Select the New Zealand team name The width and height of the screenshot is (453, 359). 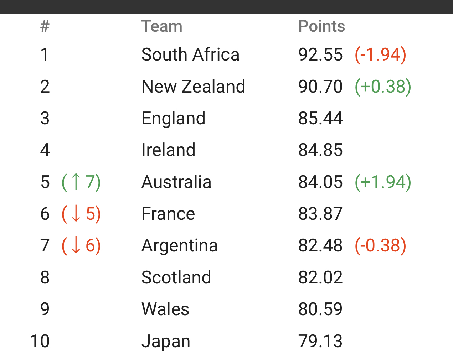click(x=194, y=87)
